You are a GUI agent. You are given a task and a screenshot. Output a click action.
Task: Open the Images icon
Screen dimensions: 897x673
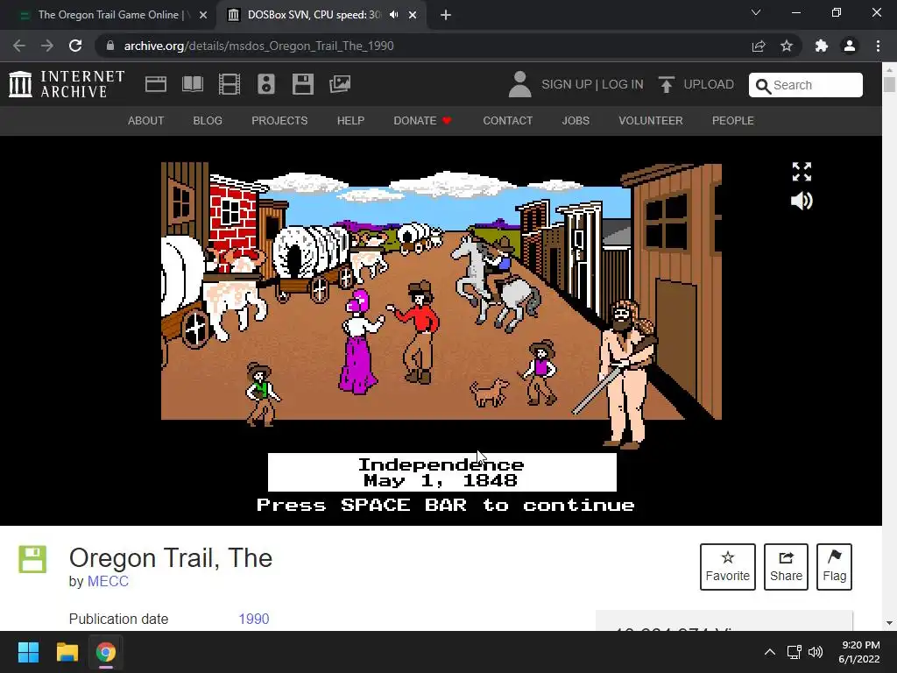click(340, 84)
